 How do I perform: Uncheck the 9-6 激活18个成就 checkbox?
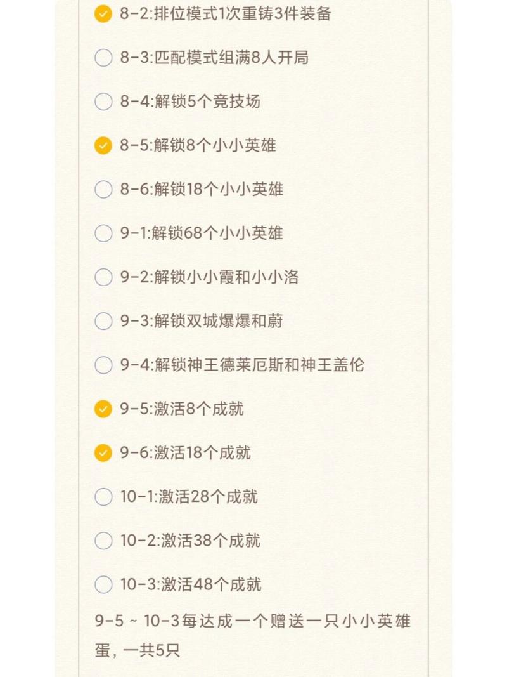click(x=103, y=452)
